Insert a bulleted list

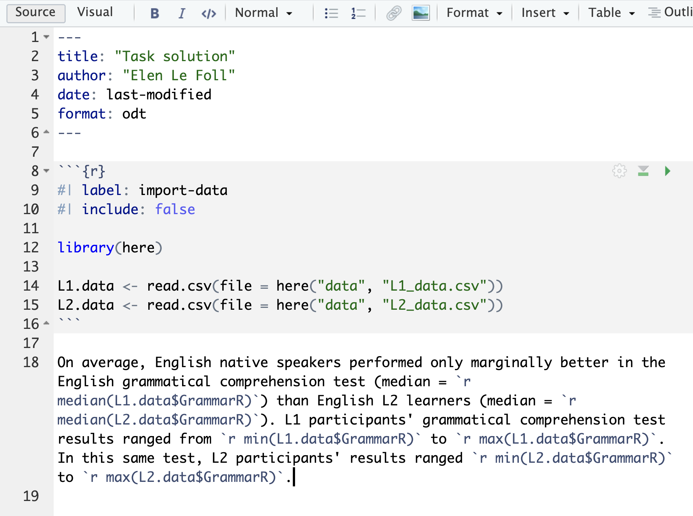(x=331, y=13)
